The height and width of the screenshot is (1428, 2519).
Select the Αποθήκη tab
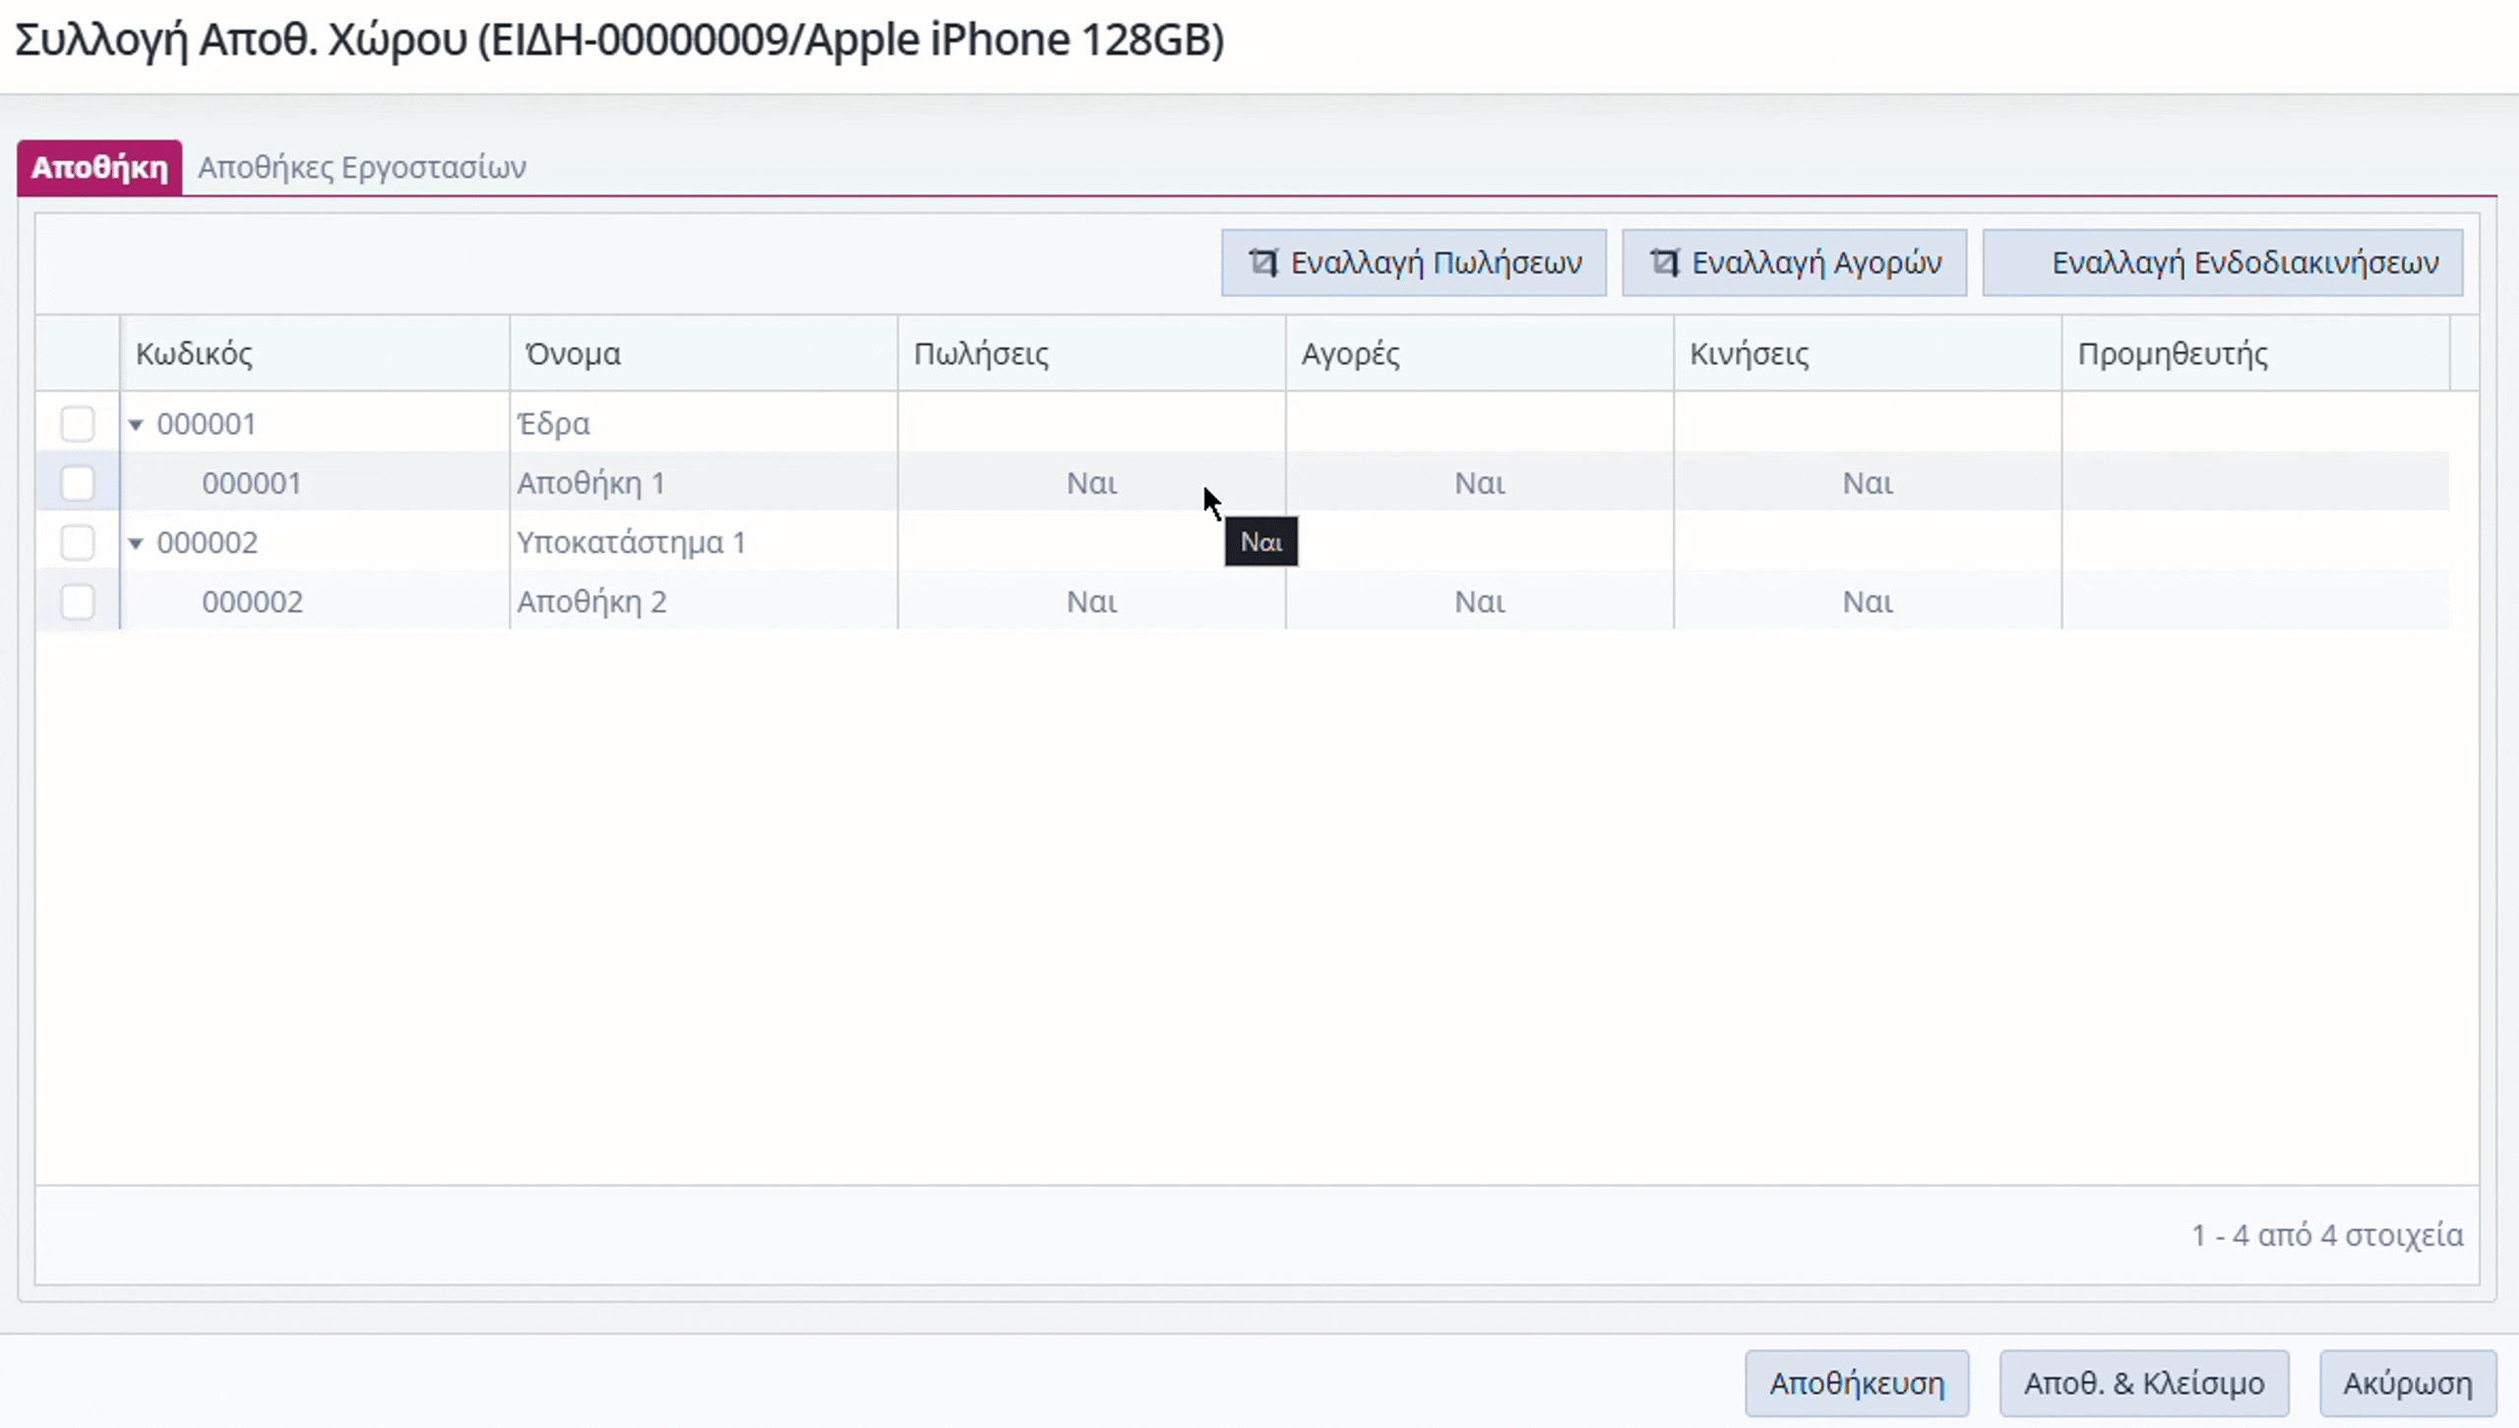pyautogui.click(x=99, y=167)
